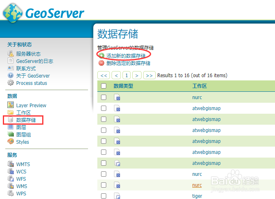Open the 联系方式 sidebar entry

pos(26,69)
